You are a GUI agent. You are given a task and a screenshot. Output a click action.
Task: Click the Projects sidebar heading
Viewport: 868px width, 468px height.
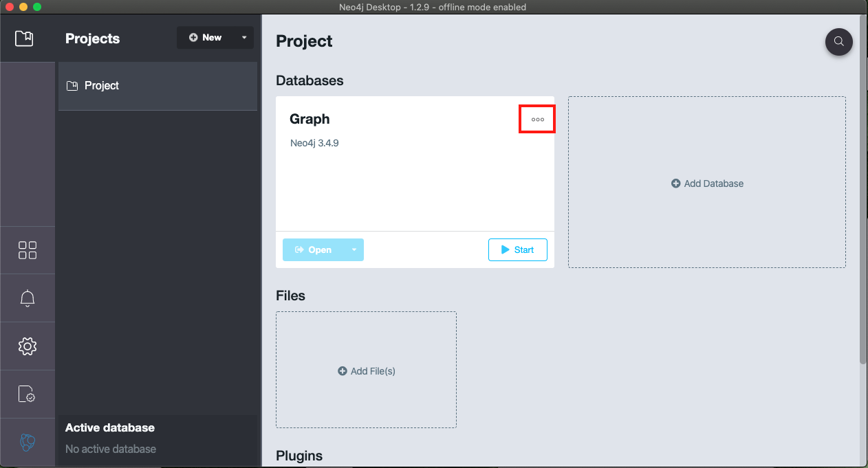(x=93, y=38)
